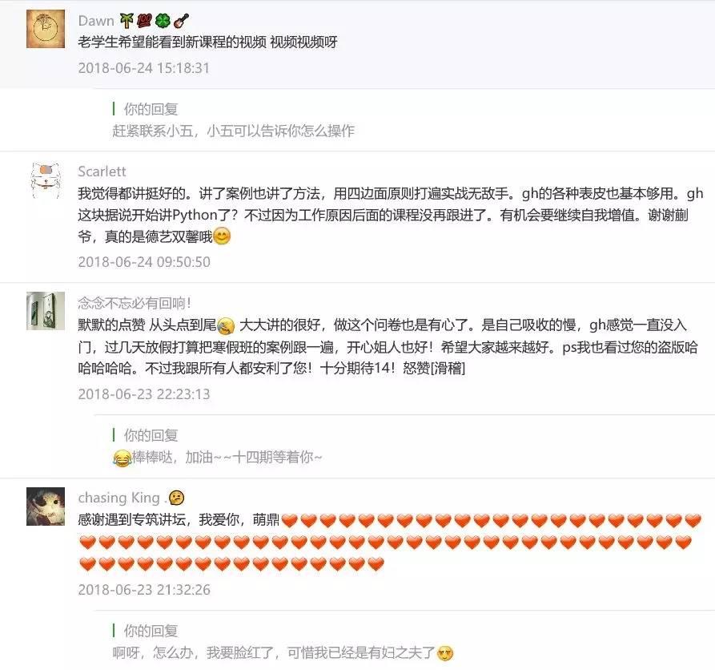Screen dimensions: 715x670
Task: Click the reply 赶紧联系小五 text
Action: (x=234, y=131)
